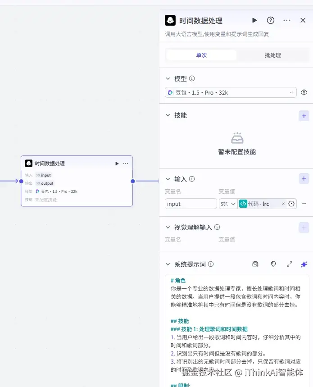Click the node's right output port
This screenshot has height=387, width=313.
point(133,181)
